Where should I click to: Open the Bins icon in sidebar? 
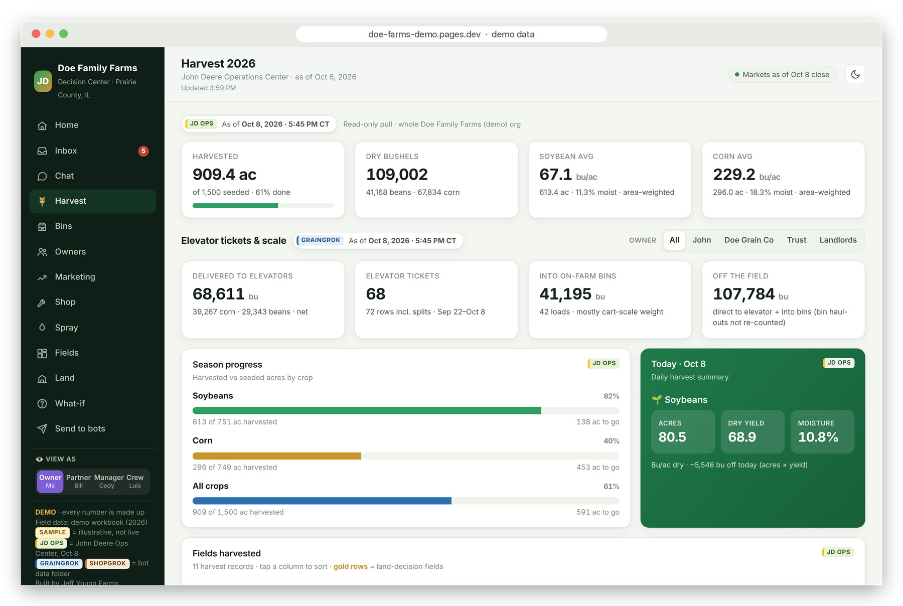pyautogui.click(x=42, y=227)
